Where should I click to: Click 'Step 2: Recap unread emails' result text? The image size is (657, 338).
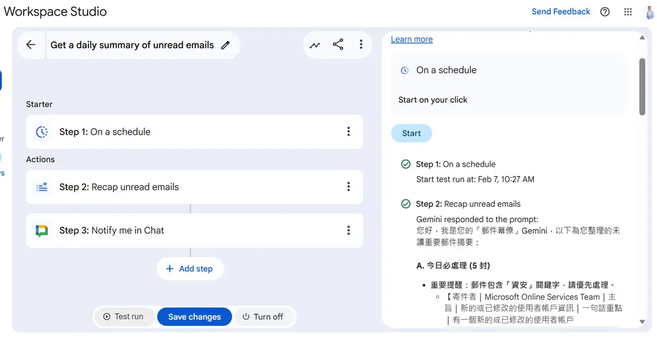coord(468,204)
